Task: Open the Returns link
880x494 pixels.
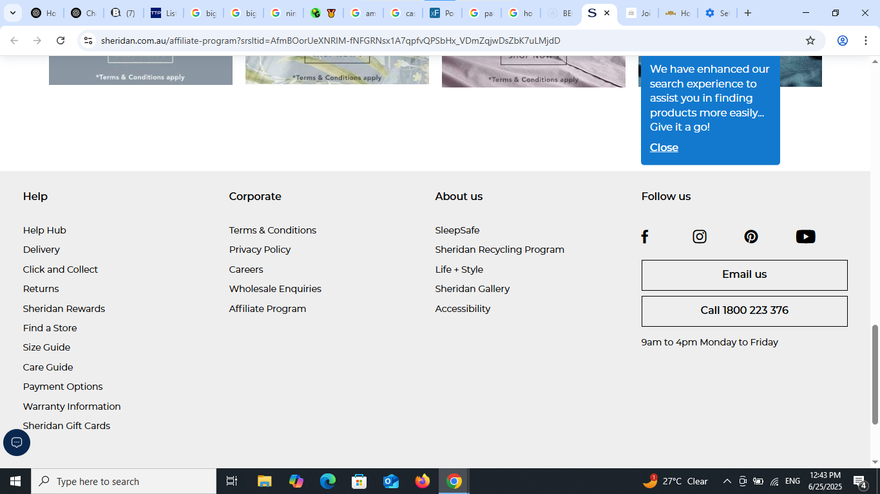Action: [x=41, y=289]
